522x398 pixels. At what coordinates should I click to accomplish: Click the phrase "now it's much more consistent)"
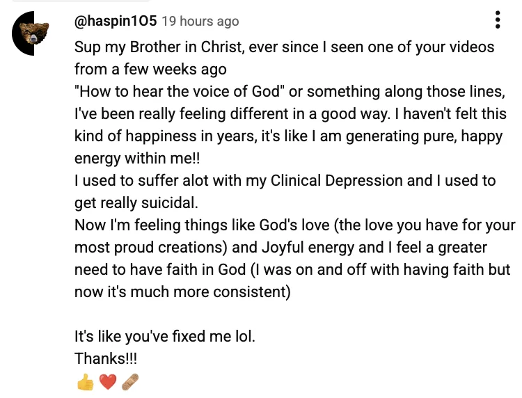182,292
